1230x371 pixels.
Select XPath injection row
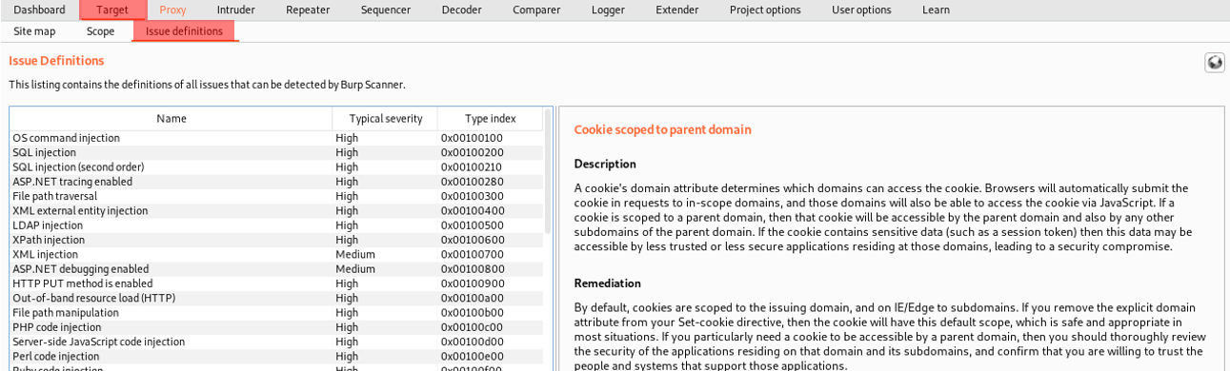[x=276, y=240]
